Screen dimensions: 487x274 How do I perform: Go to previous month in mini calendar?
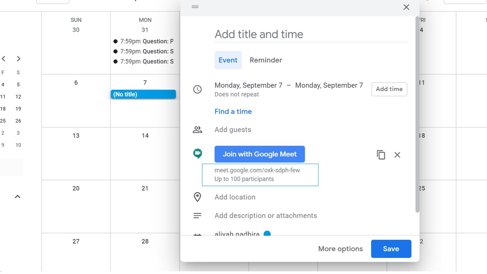coord(3,59)
